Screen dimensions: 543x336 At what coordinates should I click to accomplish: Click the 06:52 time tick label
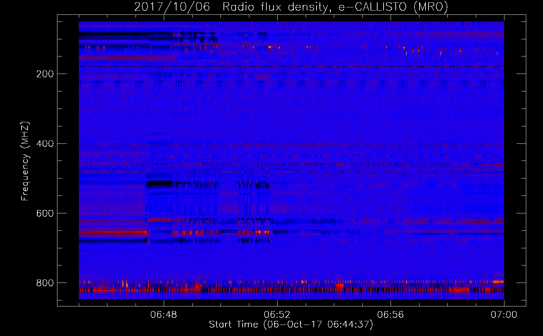[x=277, y=315]
